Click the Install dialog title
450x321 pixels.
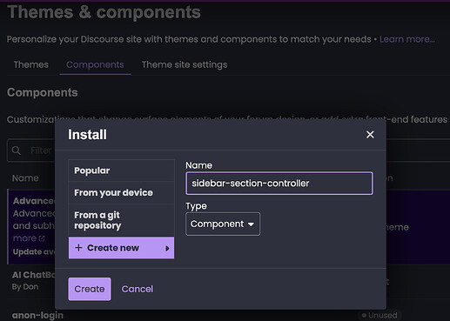[x=87, y=135]
